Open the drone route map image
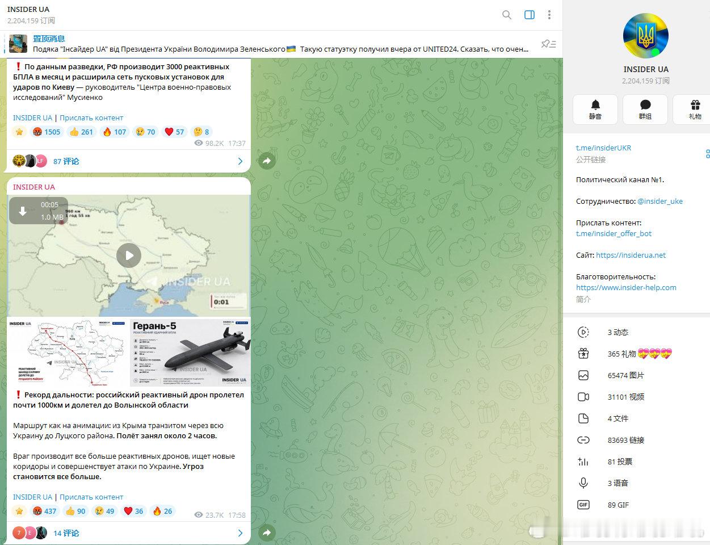 [x=68, y=353]
